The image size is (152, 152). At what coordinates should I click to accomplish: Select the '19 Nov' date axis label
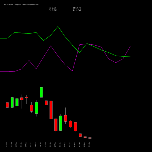point(36,144)
